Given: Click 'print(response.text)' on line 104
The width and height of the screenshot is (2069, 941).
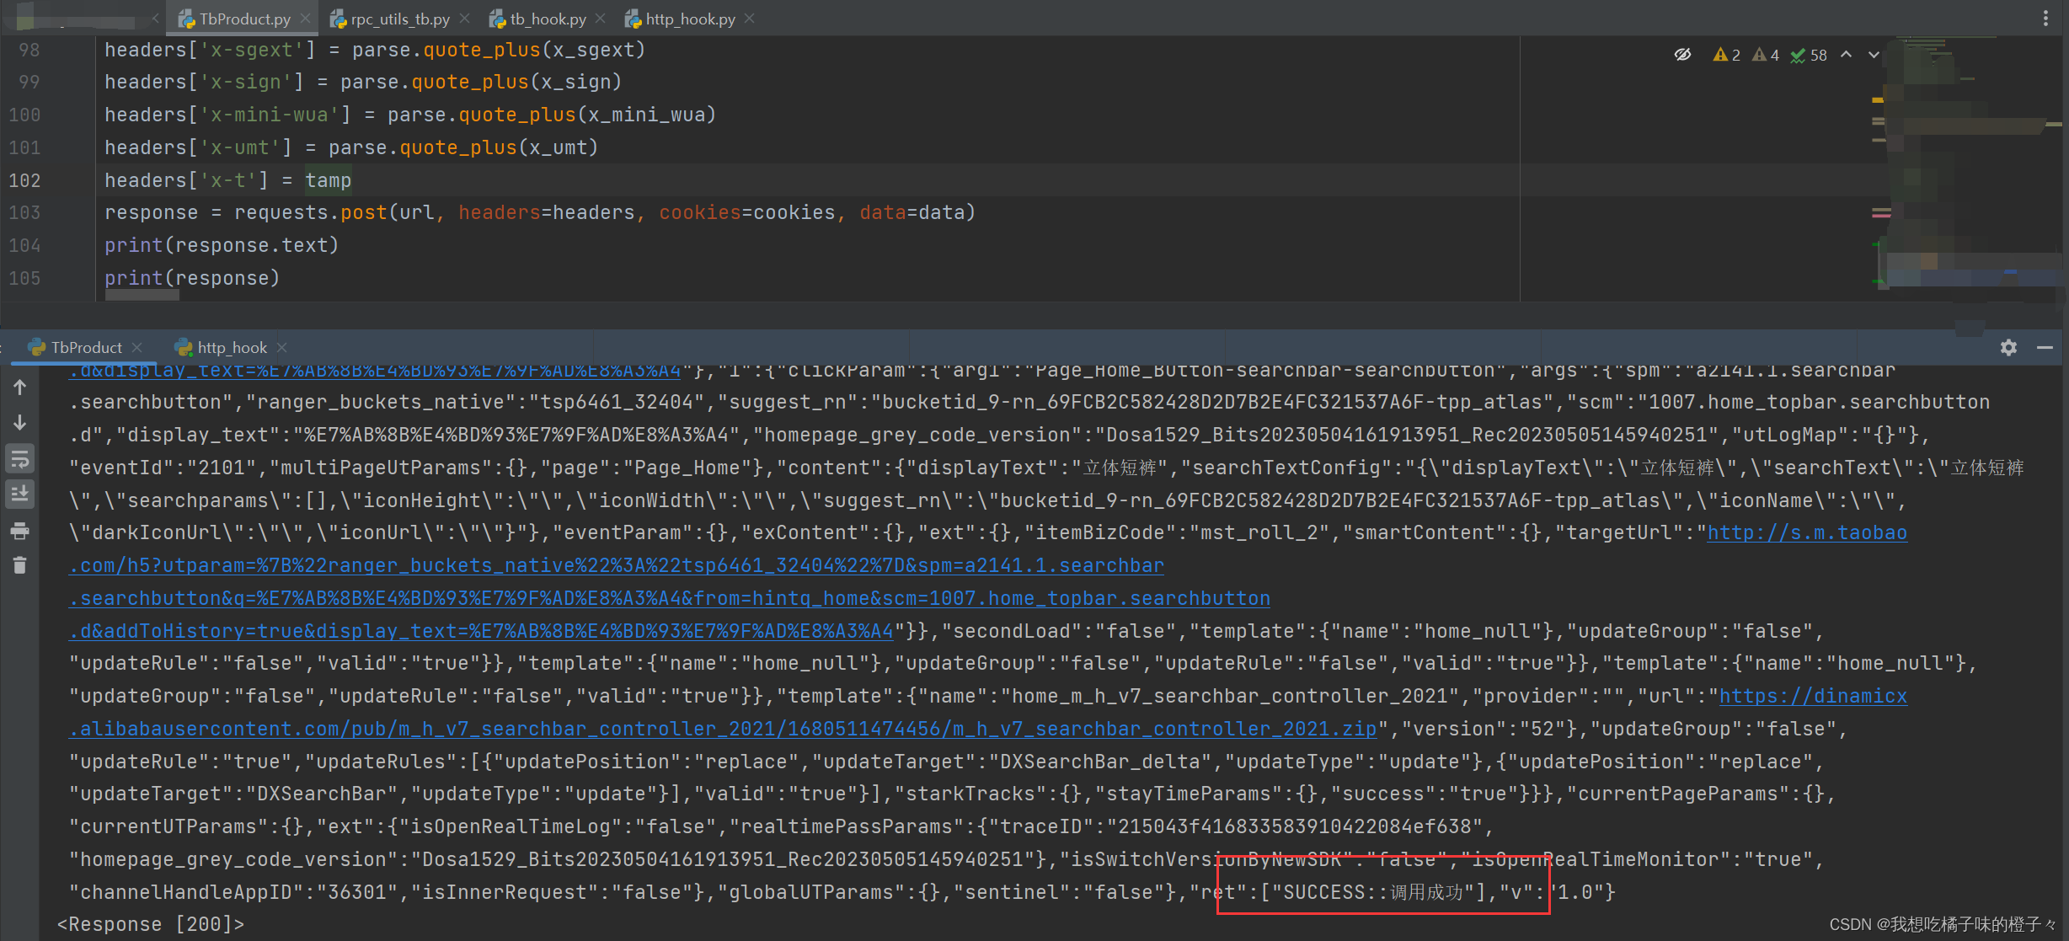Looking at the screenshot, I should (x=222, y=245).
